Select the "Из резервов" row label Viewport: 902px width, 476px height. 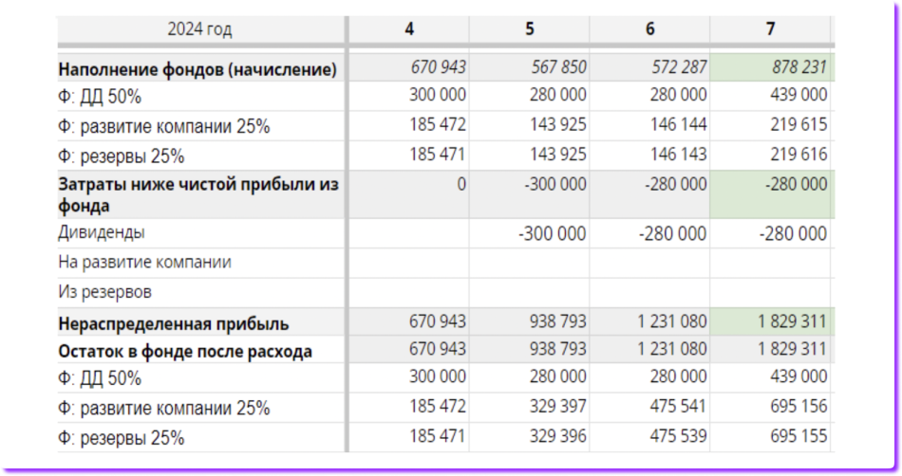pyautogui.click(x=104, y=292)
